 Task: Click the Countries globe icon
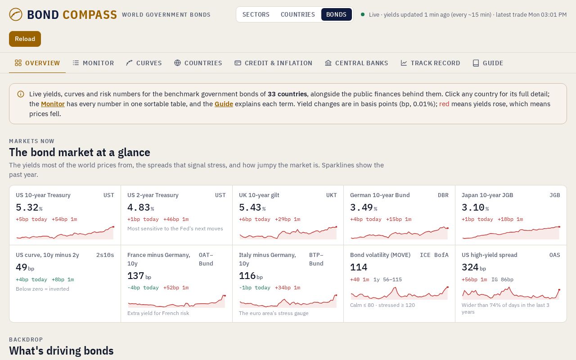[177, 63]
